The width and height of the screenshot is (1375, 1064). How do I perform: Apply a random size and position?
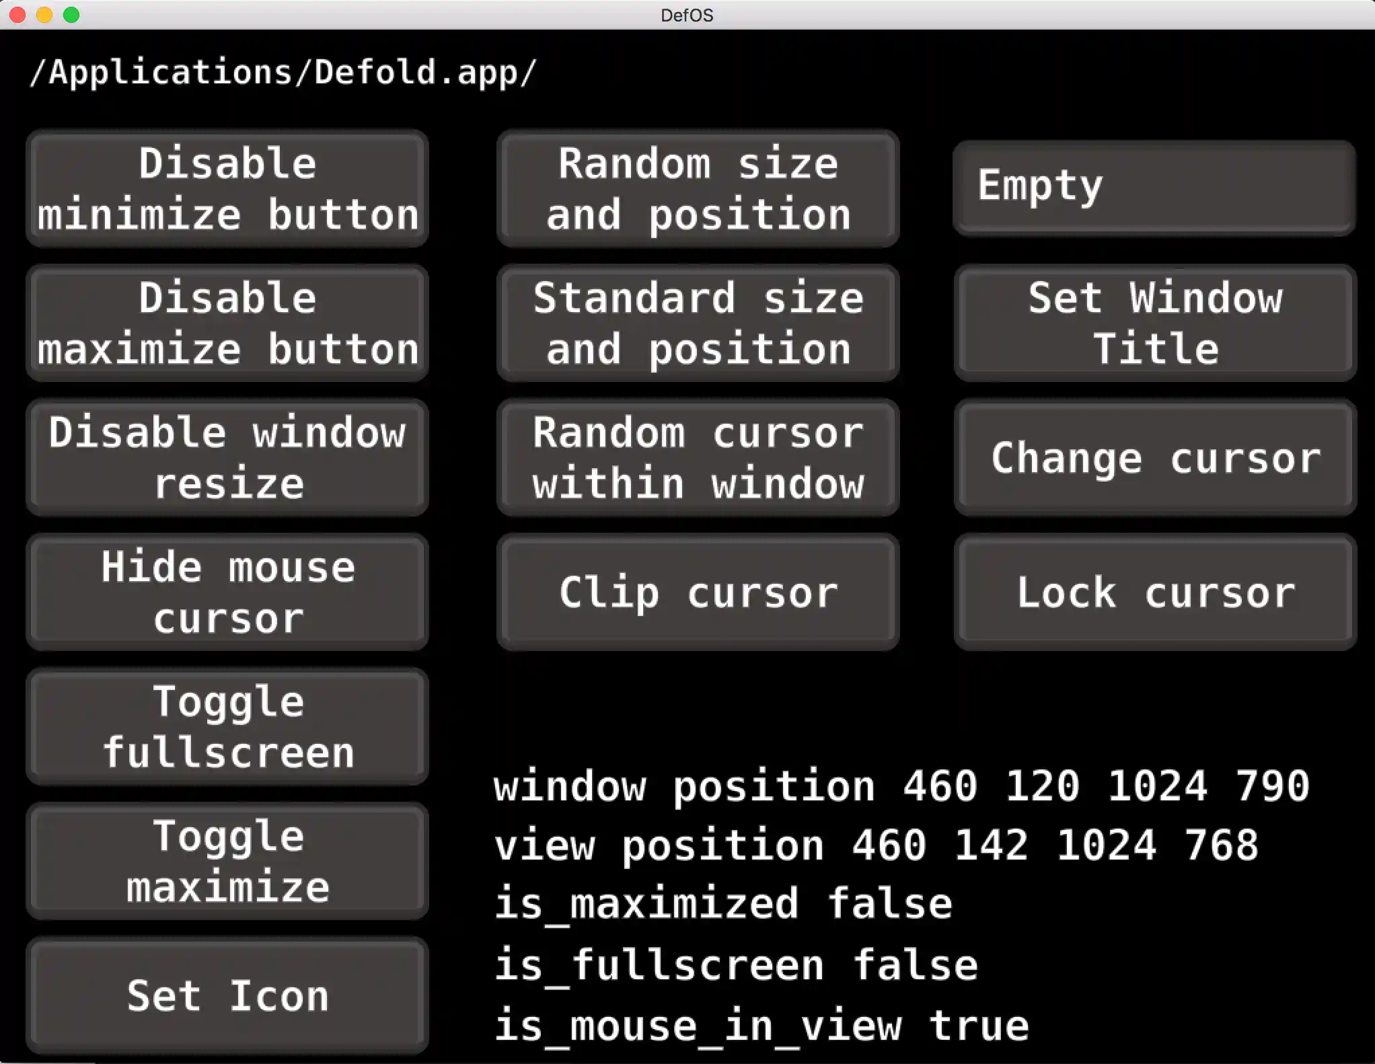[698, 188]
